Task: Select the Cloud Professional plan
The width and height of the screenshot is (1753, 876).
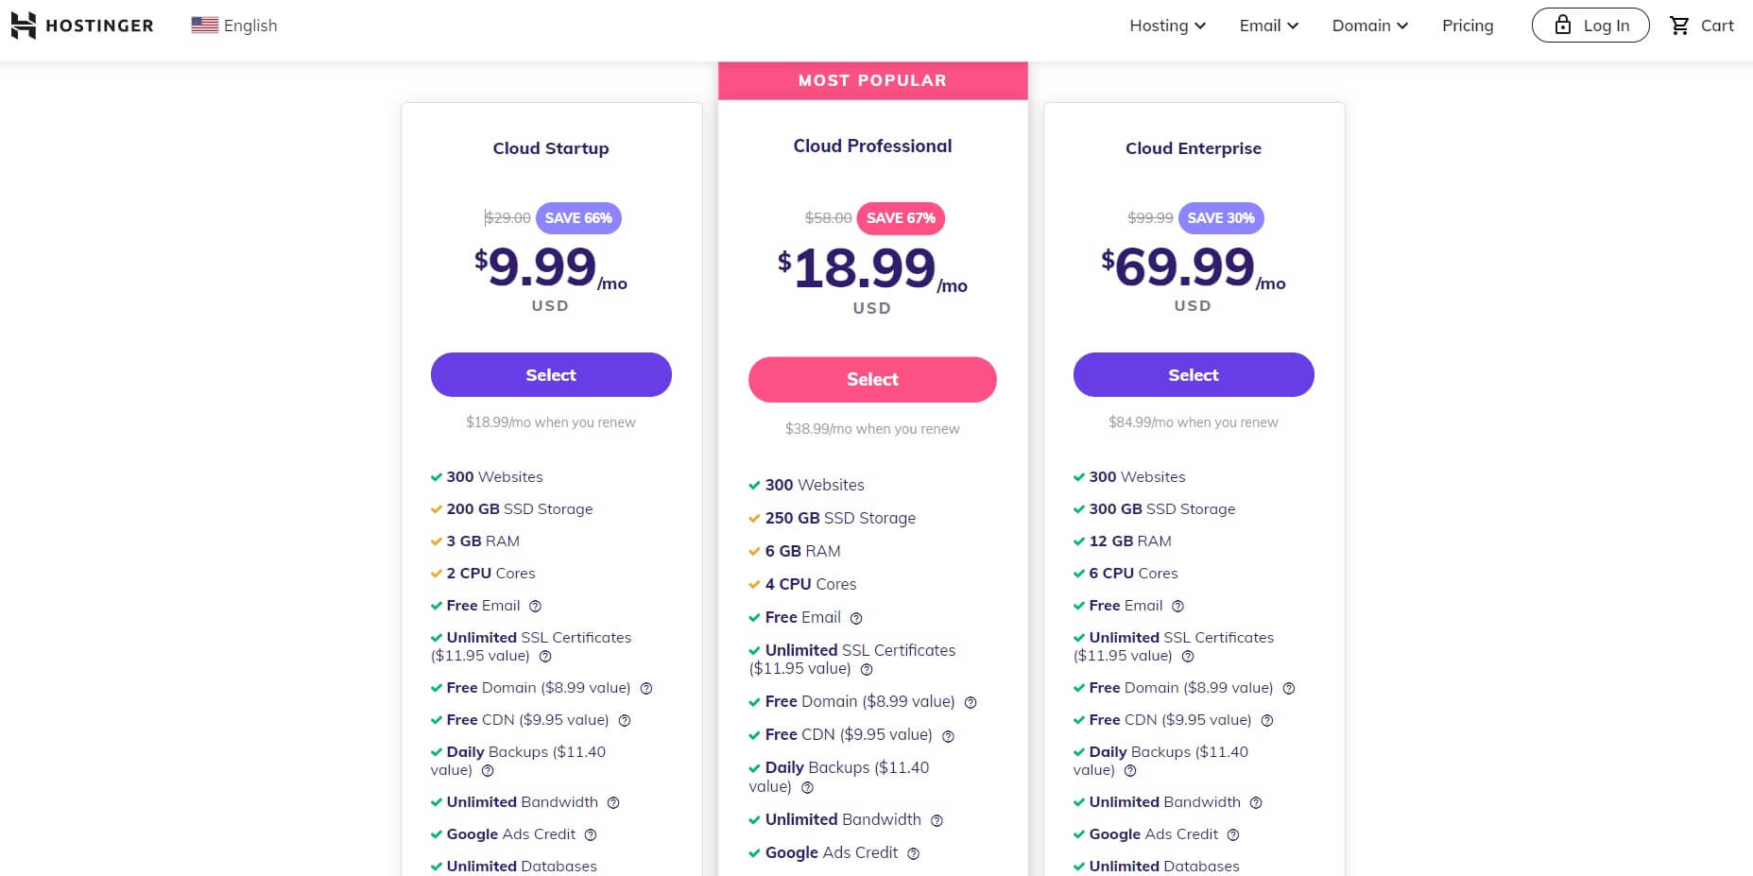Action: (871, 379)
